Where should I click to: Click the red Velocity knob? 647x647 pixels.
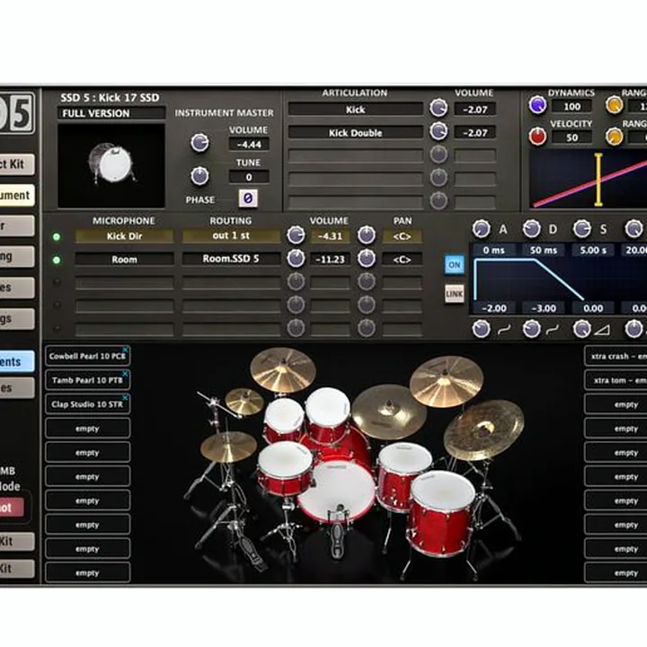pyautogui.click(x=537, y=137)
